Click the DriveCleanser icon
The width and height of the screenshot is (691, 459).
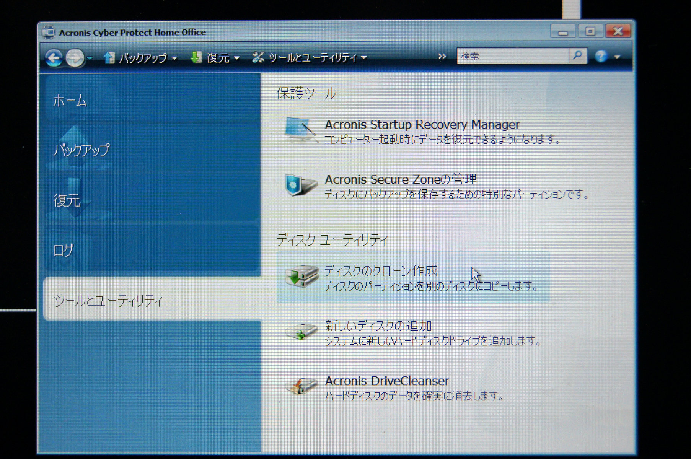click(301, 386)
